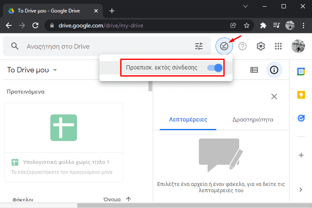312x208 pixels.
Task: Select the Λεπτομέρειες tab
Action: click(188, 119)
